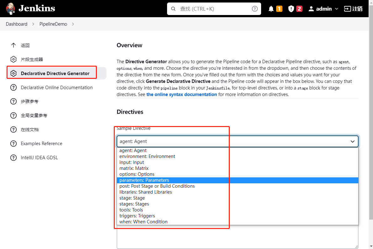The height and width of the screenshot is (249, 373).
Task: Open the search help question mark icon
Action: tap(255, 8)
